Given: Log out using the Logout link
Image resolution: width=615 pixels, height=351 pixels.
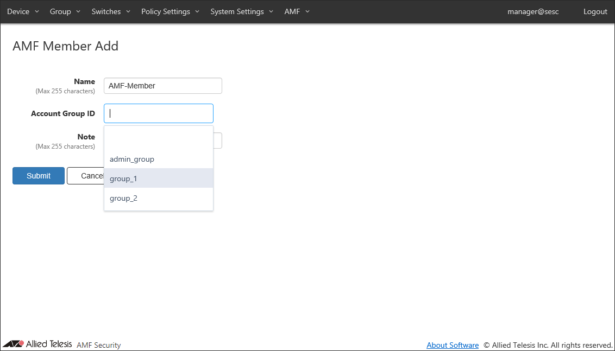Looking at the screenshot, I should click(x=595, y=11).
